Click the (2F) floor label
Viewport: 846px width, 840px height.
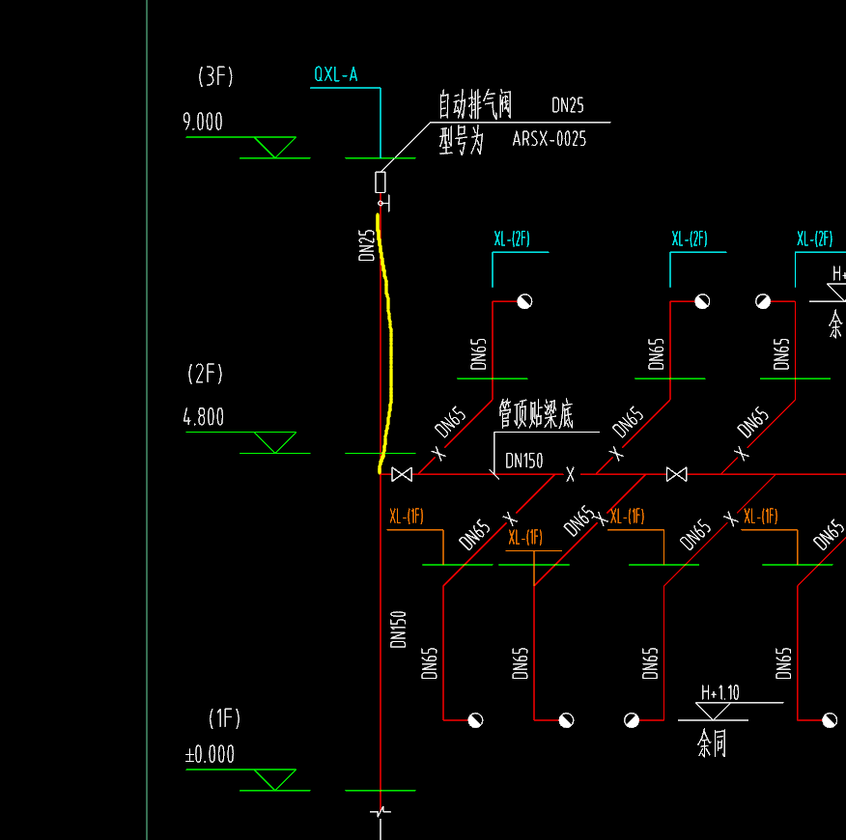205,374
